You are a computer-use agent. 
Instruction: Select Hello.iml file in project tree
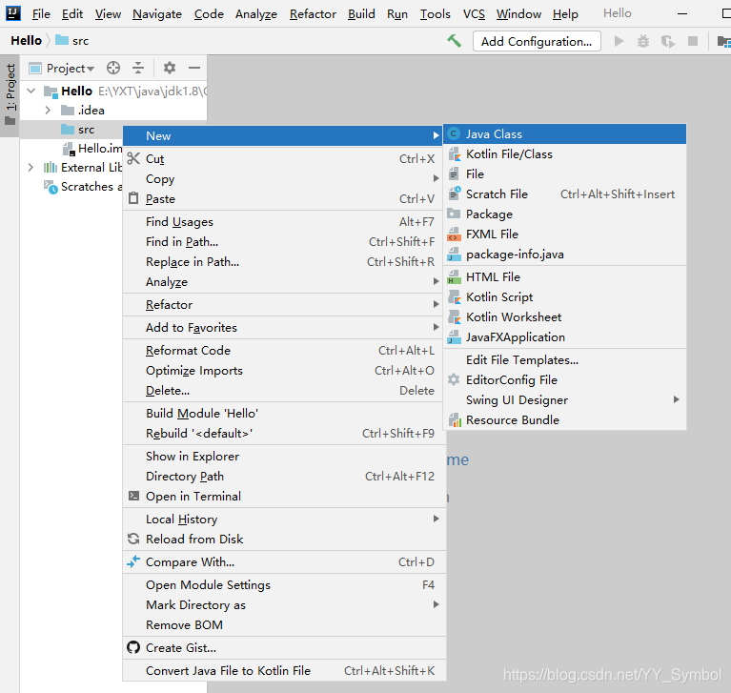(92, 149)
